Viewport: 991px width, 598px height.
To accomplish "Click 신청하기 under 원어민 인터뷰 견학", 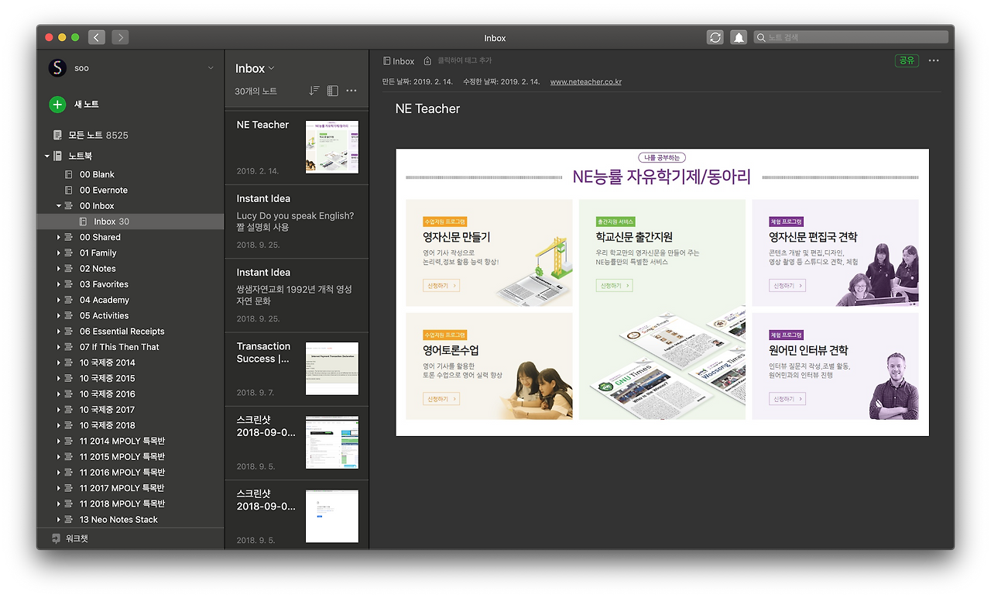I will 787,399.
